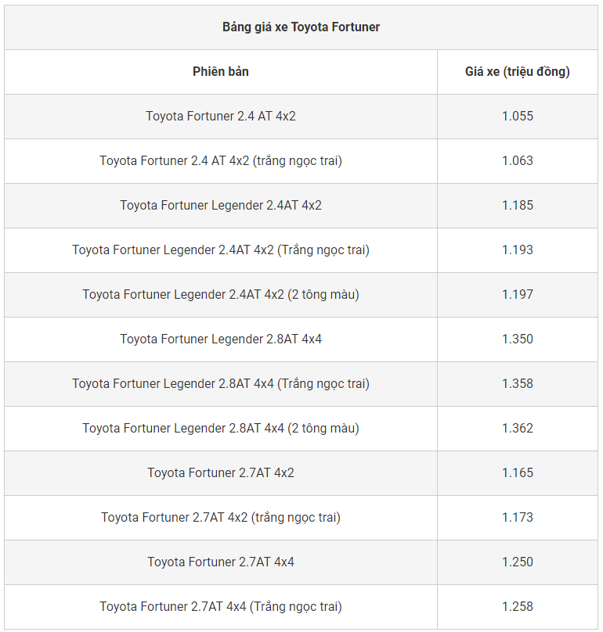
Task: Select the Toyota Fortuner 2.4 AT 4x2 row
Action: click(221, 117)
